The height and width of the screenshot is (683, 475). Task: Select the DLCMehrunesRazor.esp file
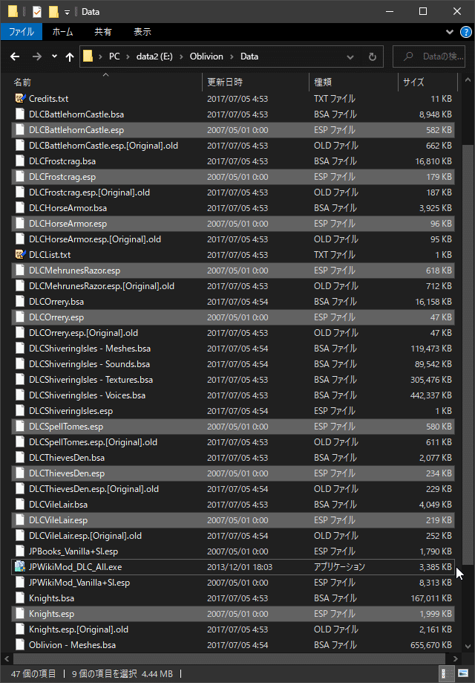[233, 271]
